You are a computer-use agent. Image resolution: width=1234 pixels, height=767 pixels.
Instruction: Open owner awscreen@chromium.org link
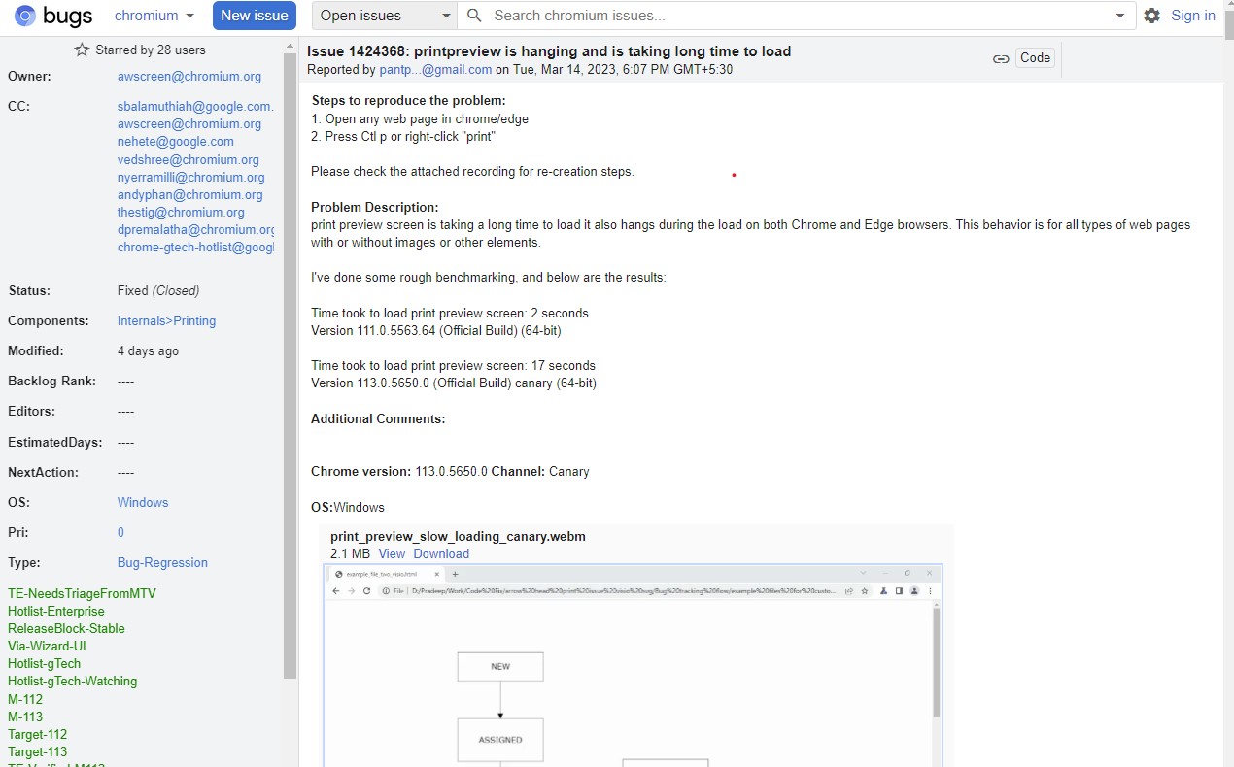[189, 77]
